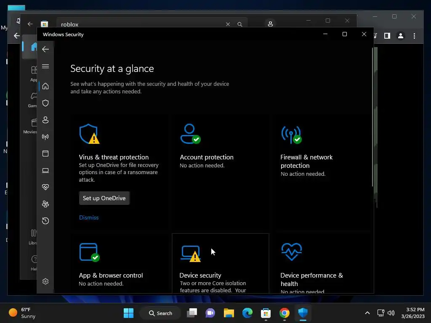431x323 pixels.
Task: Show hidden system tray icons
Action: 367,313
